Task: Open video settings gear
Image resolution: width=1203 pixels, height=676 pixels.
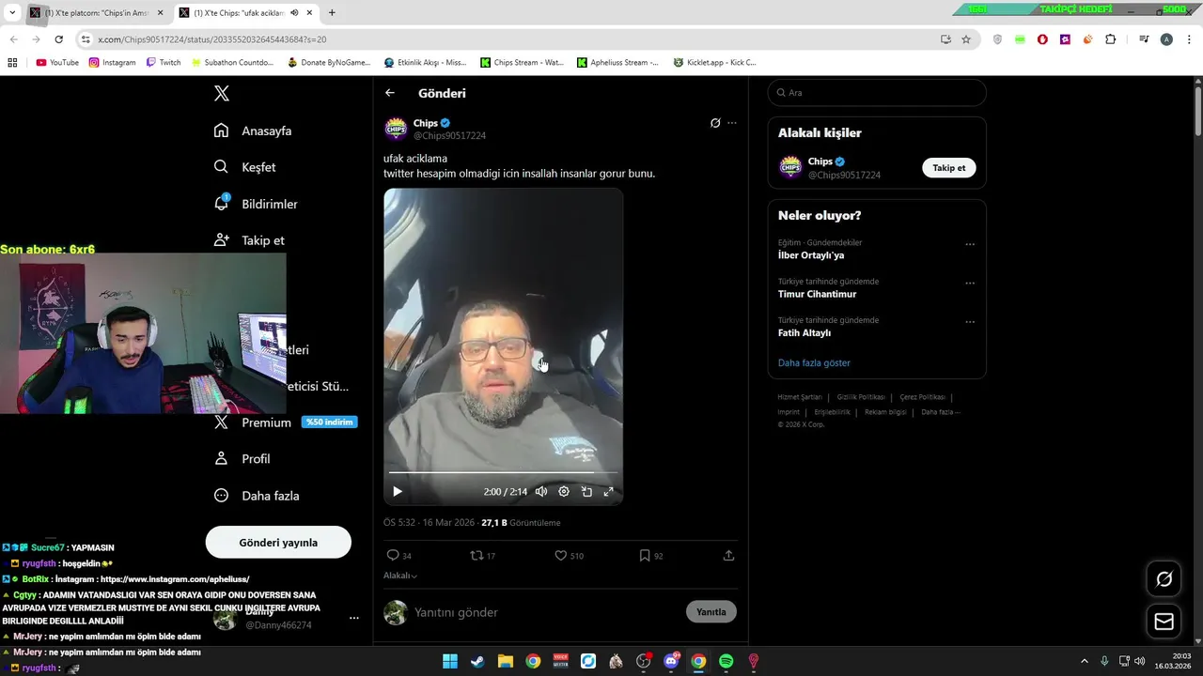Action: click(x=564, y=491)
